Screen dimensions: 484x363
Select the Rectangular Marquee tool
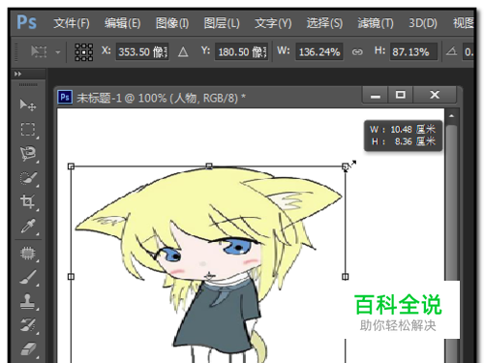(28, 130)
